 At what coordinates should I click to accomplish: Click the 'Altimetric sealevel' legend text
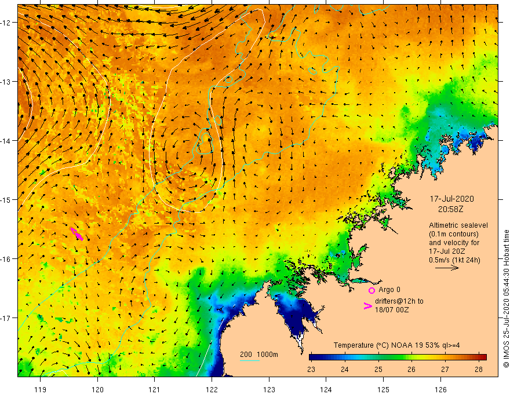pyautogui.click(x=458, y=225)
